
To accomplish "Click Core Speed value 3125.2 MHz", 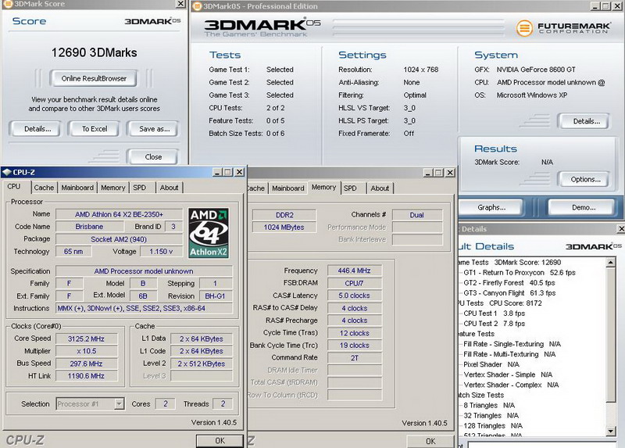I will [86, 339].
